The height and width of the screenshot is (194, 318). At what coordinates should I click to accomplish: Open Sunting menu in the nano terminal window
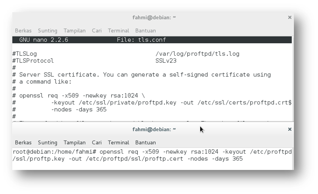coord(47,31)
